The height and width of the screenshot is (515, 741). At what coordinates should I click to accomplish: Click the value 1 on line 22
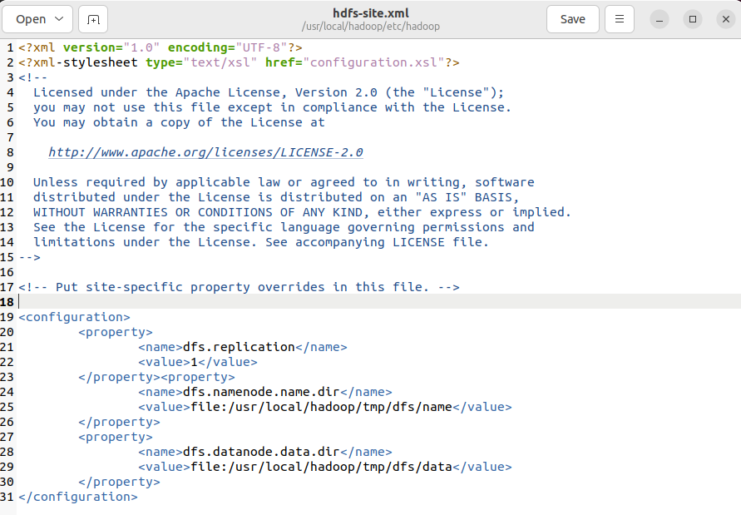coord(194,362)
